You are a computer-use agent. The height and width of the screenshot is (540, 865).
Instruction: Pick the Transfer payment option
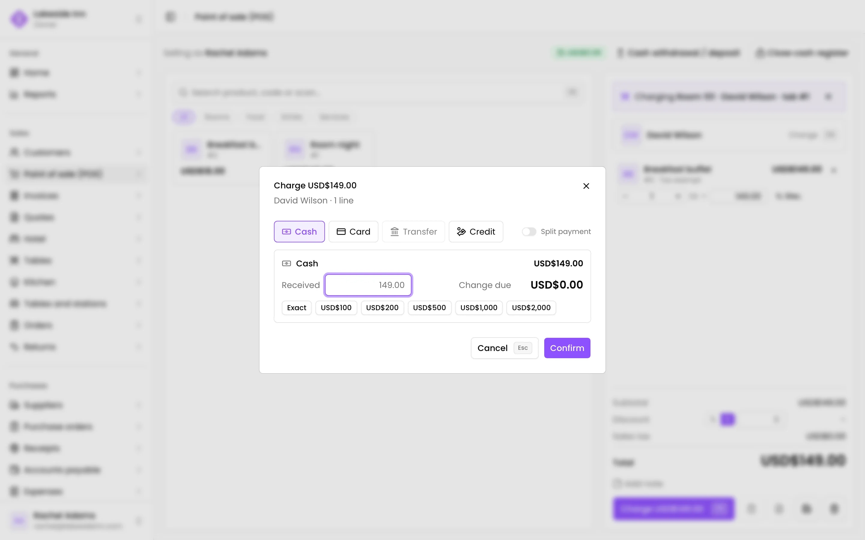point(413,231)
